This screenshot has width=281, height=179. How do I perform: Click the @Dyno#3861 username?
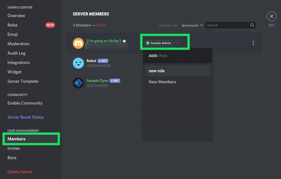tap(98, 86)
